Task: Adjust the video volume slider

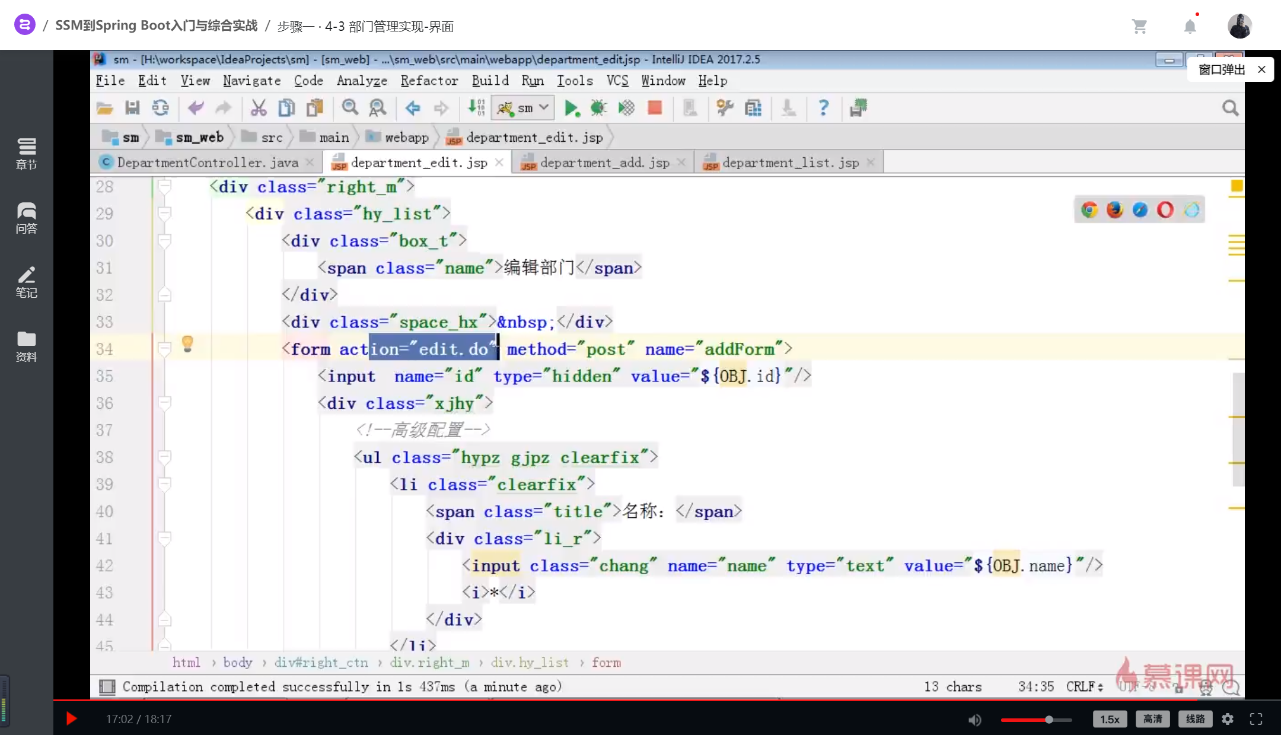Action: pyautogui.click(x=1036, y=720)
